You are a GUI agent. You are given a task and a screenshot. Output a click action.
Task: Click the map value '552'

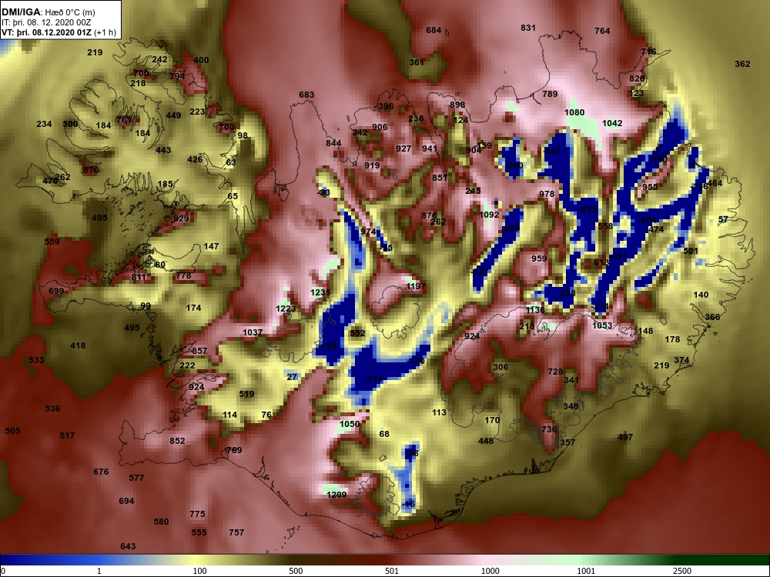[x=357, y=333]
